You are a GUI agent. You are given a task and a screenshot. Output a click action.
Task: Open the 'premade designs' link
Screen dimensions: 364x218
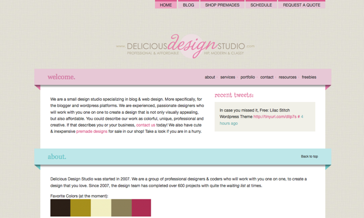pos(92,132)
